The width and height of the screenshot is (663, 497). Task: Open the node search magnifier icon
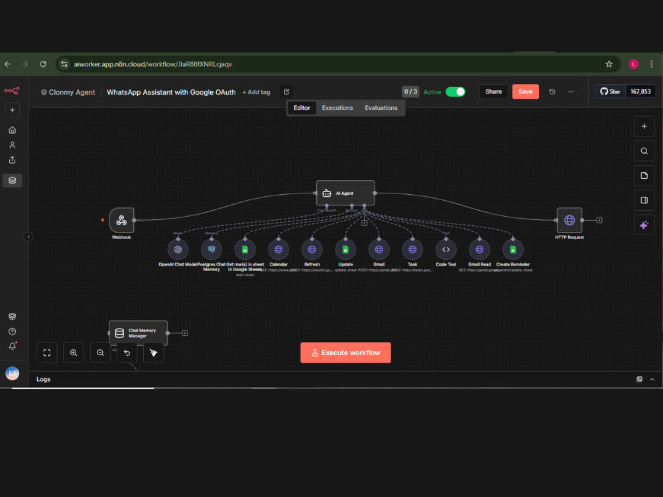point(644,151)
